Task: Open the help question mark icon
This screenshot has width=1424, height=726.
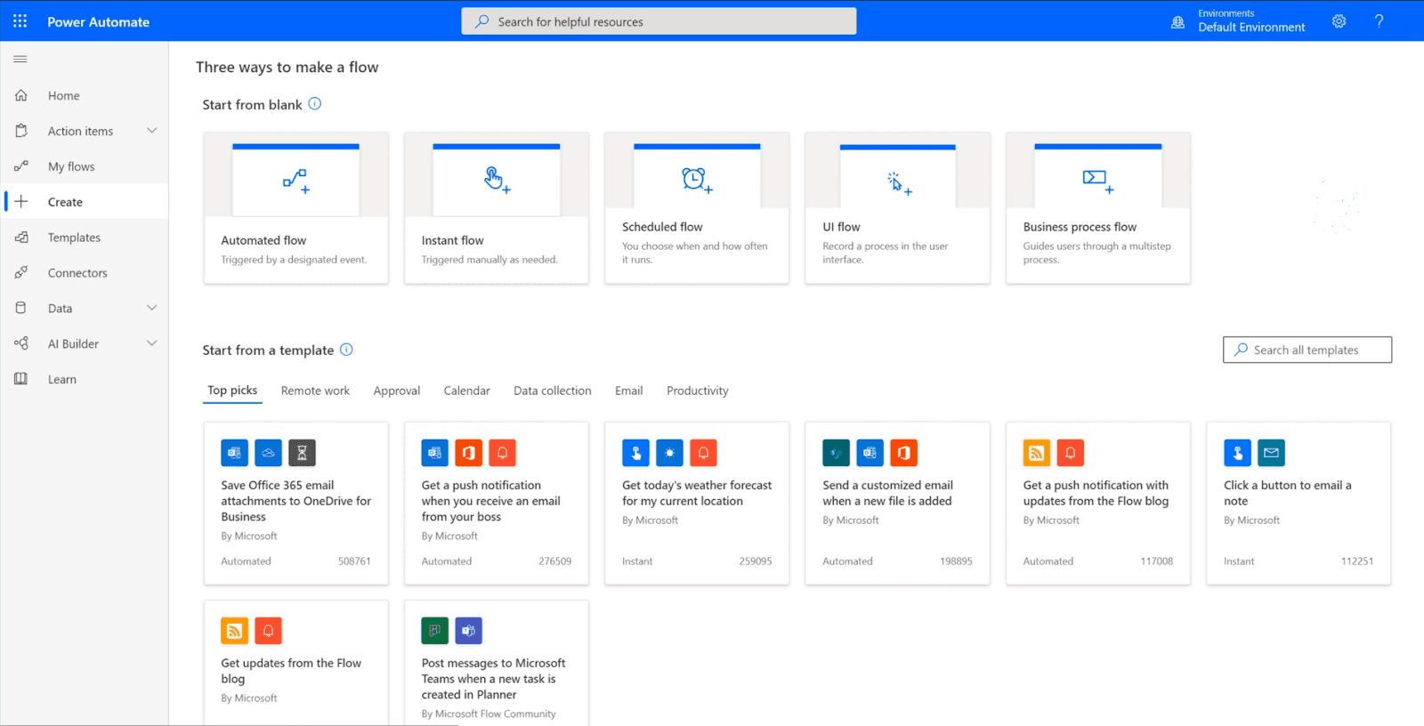Action: click(1379, 21)
